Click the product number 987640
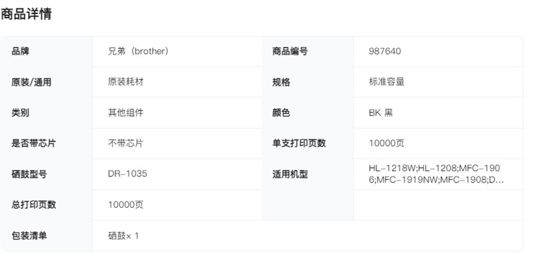This screenshot has width=534, height=254. (385, 51)
